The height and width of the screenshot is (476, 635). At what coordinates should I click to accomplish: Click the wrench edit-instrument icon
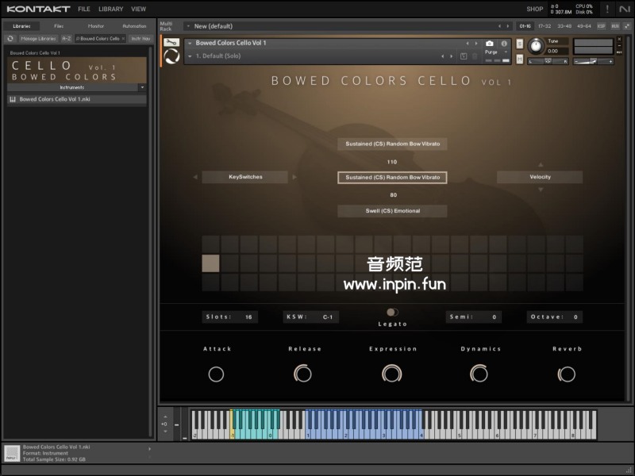pos(171,42)
